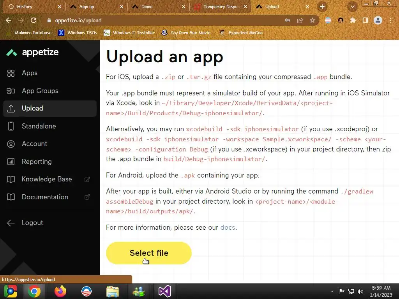399x299 pixels.
Task: Launch Firefox from the taskbar
Action: 60,291
